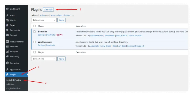Open Add New submenu item in sidebar
Image resolution: width=193 pixels, height=96 pixels.
tap(10, 84)
